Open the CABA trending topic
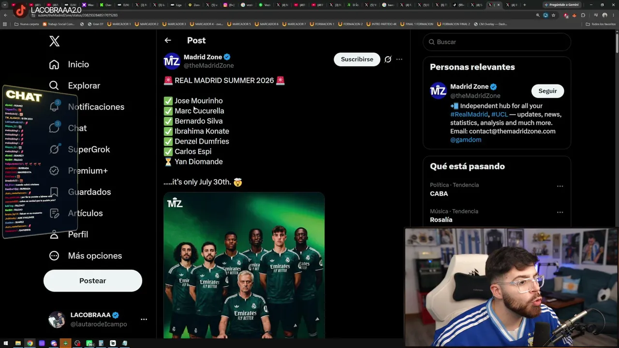This screenshot has width=619, height=348. [x=439, y=194]
